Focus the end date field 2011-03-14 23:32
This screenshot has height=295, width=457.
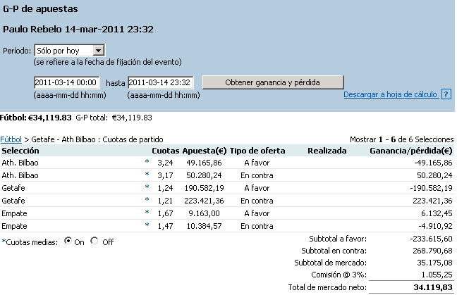(160, 82)
